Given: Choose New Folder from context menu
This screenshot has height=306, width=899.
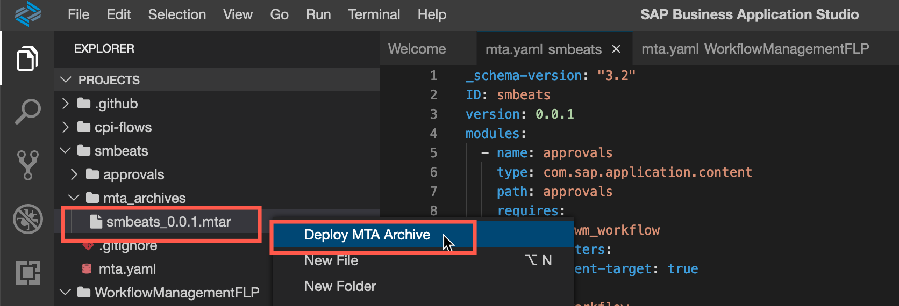Looking at the screenshot, I should pyautogui.click(x=424, y=286).
